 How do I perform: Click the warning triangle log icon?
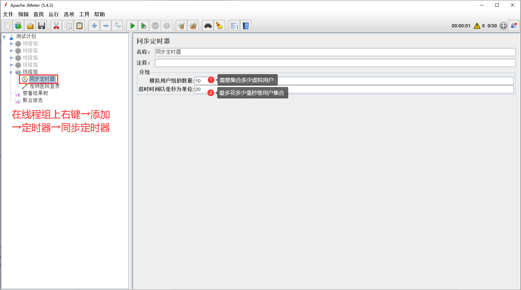pos(477,26)
